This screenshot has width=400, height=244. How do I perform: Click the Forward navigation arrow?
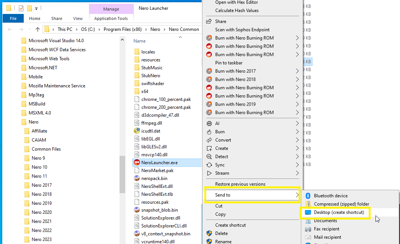21,29
